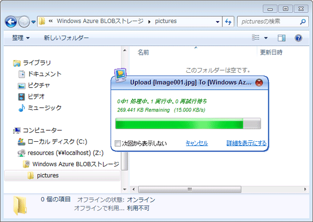Click 0 個の項目 in details pane
Screen dimensions: 313x222
(56, 199)
